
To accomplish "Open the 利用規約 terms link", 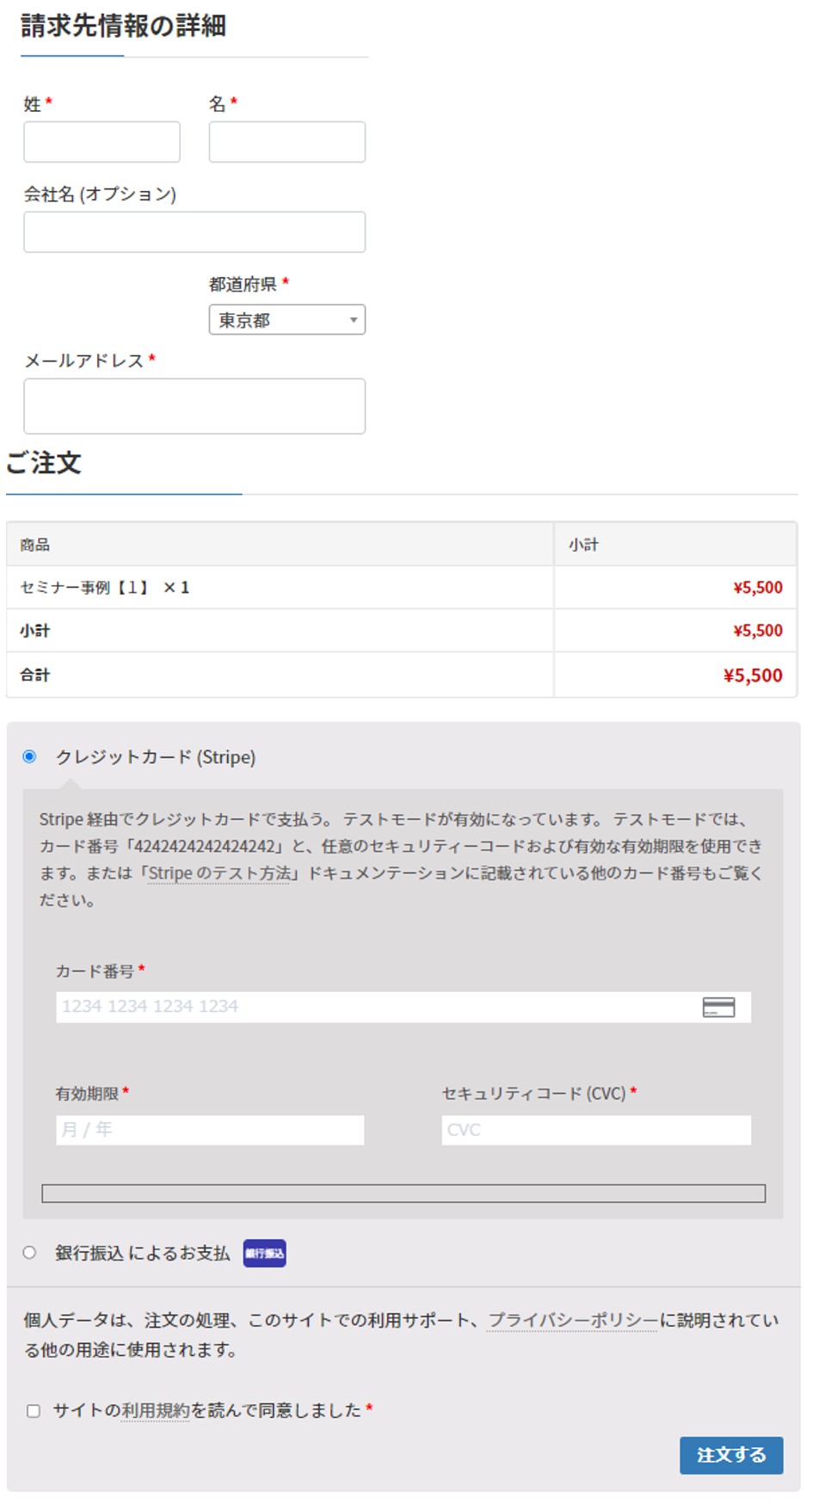I will tap(155, 1410).
